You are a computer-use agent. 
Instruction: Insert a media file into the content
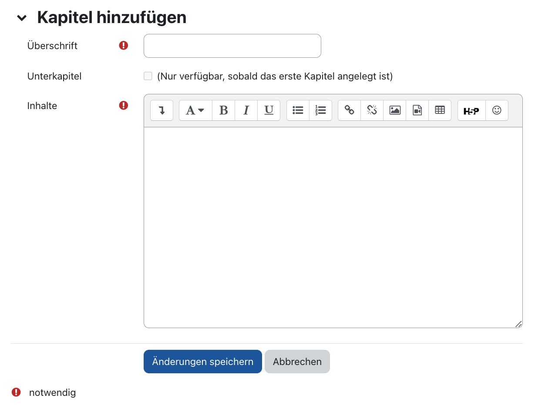(417, 110)
